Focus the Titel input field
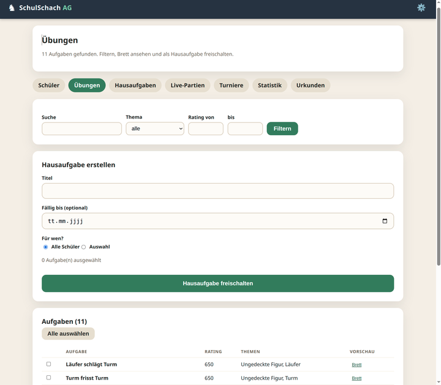Screen dimensions: 441x385 pyautogui.click(x=217, y=191)
